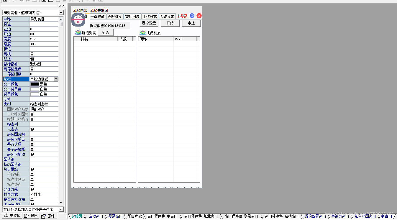This screenshot has height=220, width=397.
Task: Click the property list scrollbar down arrow
Action: pyautogui.click(x=61, y=203)
